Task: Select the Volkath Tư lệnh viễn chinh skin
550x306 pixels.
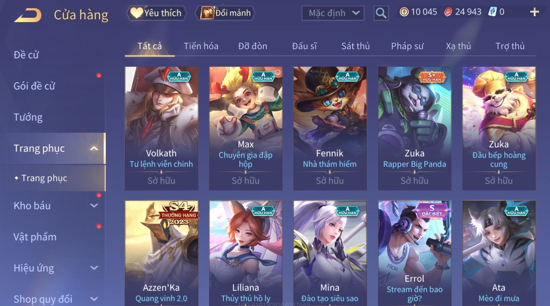Action: tap(162, 128)
